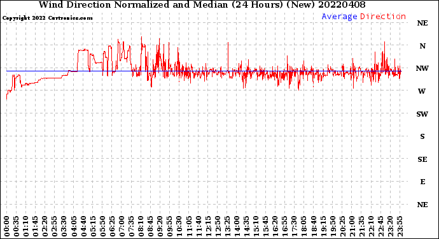Click the 11:05 time label
This screenshot has width=439, height=239.
(x=189, y=226)
